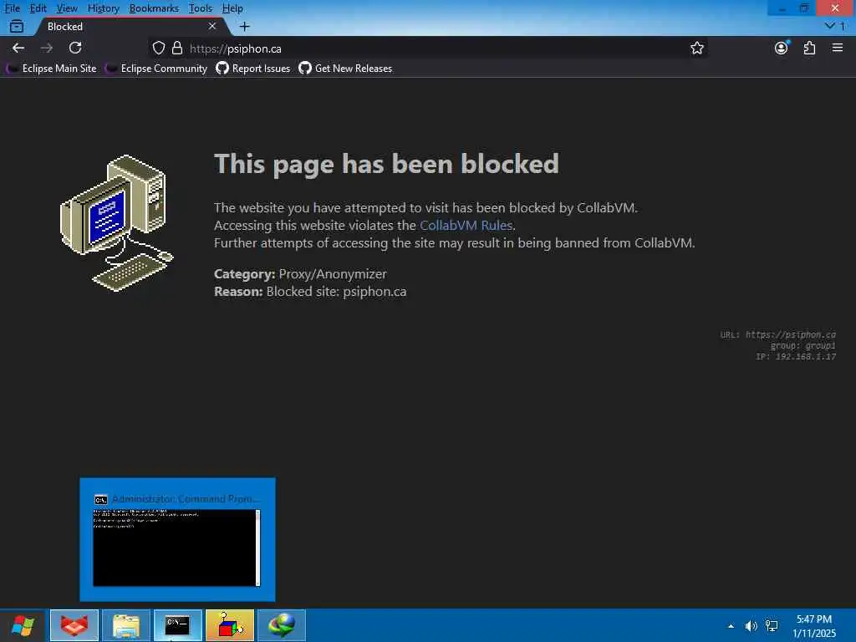The image size is (856, 642).
Task: Select the Blocked tab
Action: click(130, 26)
